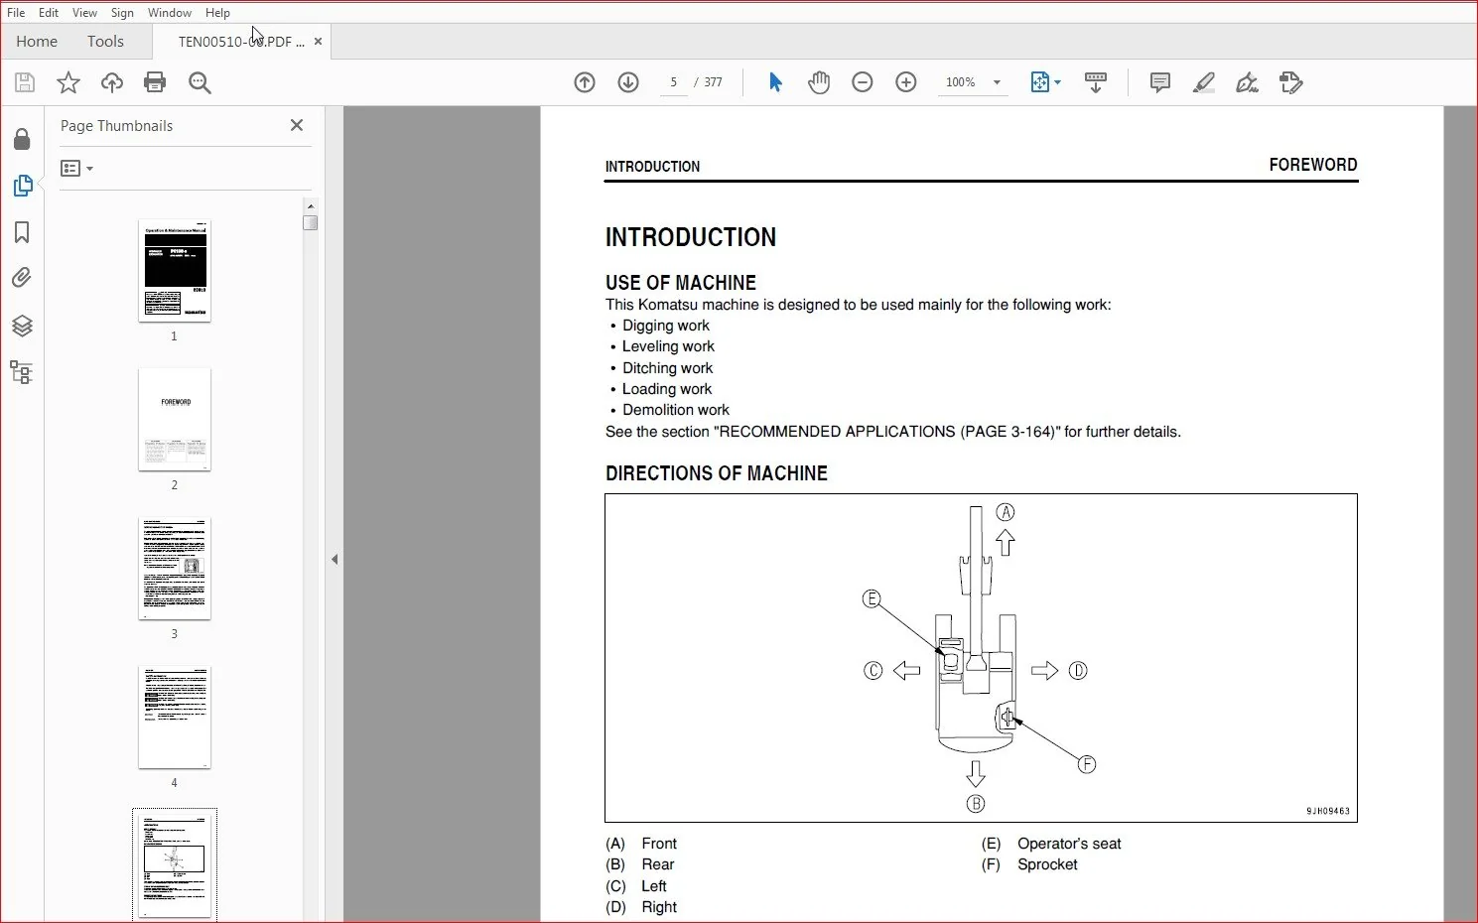Click the USE OF MACHINE heading
Viewport: 1478px width, 923px height.
click(681, 283)
